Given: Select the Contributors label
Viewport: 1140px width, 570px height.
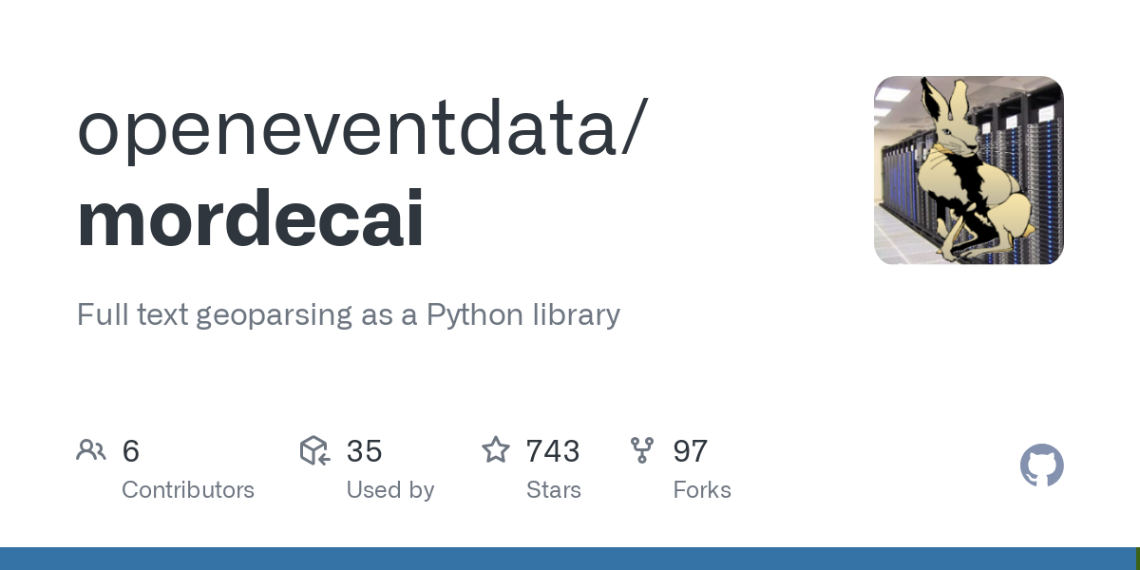Looking at the screenshot, I should tap(188, 490).
